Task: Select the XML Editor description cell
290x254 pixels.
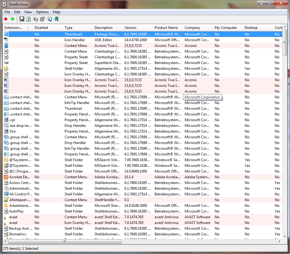Action: [103, 40]
